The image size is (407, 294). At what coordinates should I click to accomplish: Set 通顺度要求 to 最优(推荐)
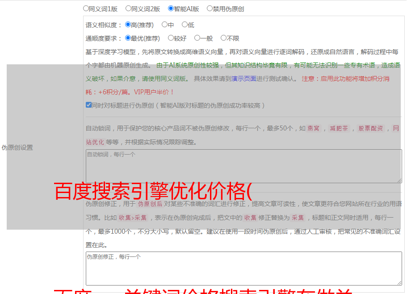128,38
